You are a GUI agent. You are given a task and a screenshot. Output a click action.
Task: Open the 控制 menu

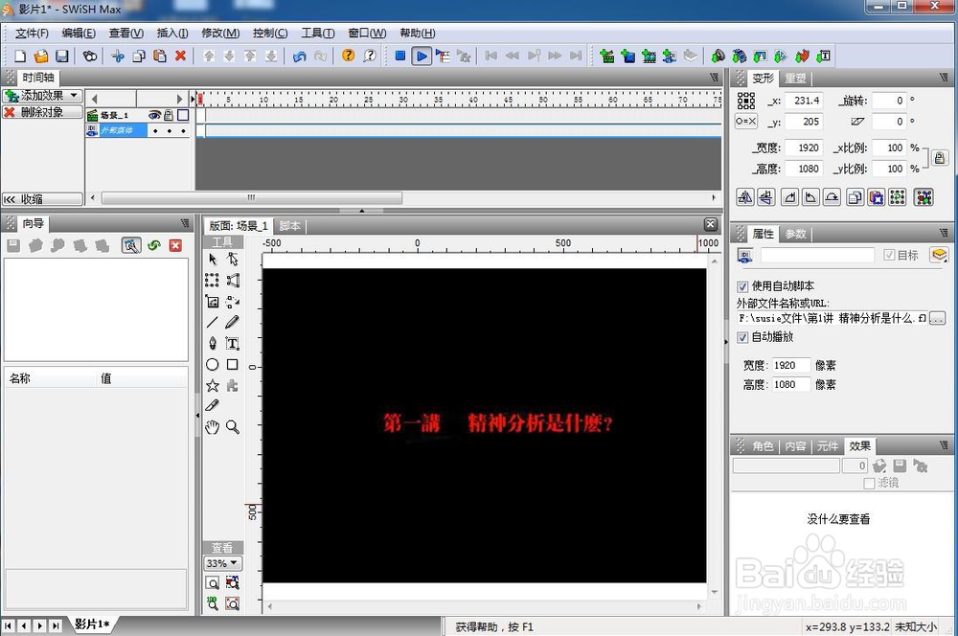coord(268,33)
